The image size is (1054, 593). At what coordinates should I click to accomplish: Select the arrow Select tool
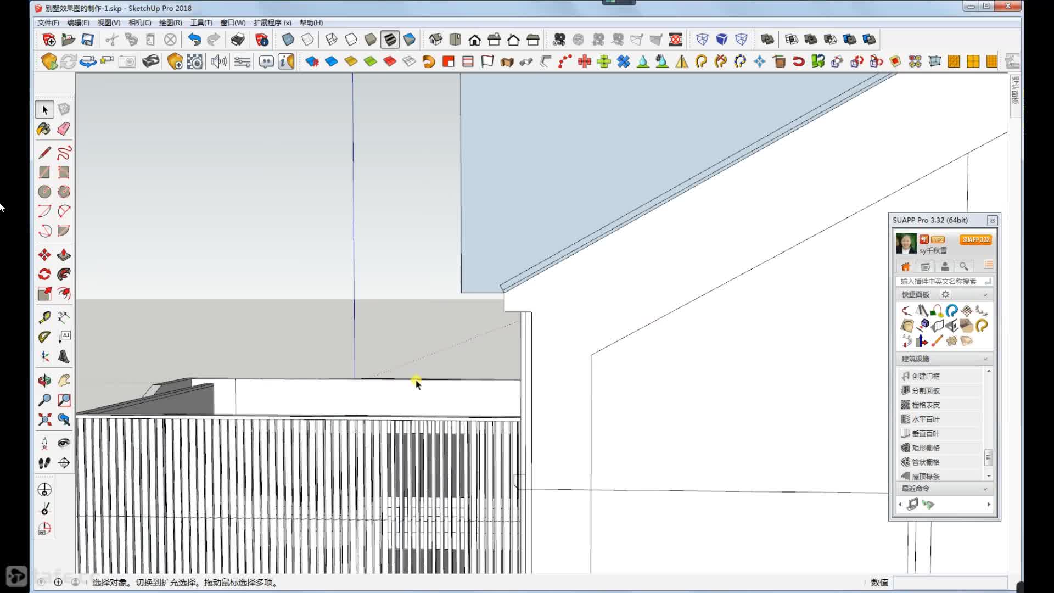[x=44, y=110]
